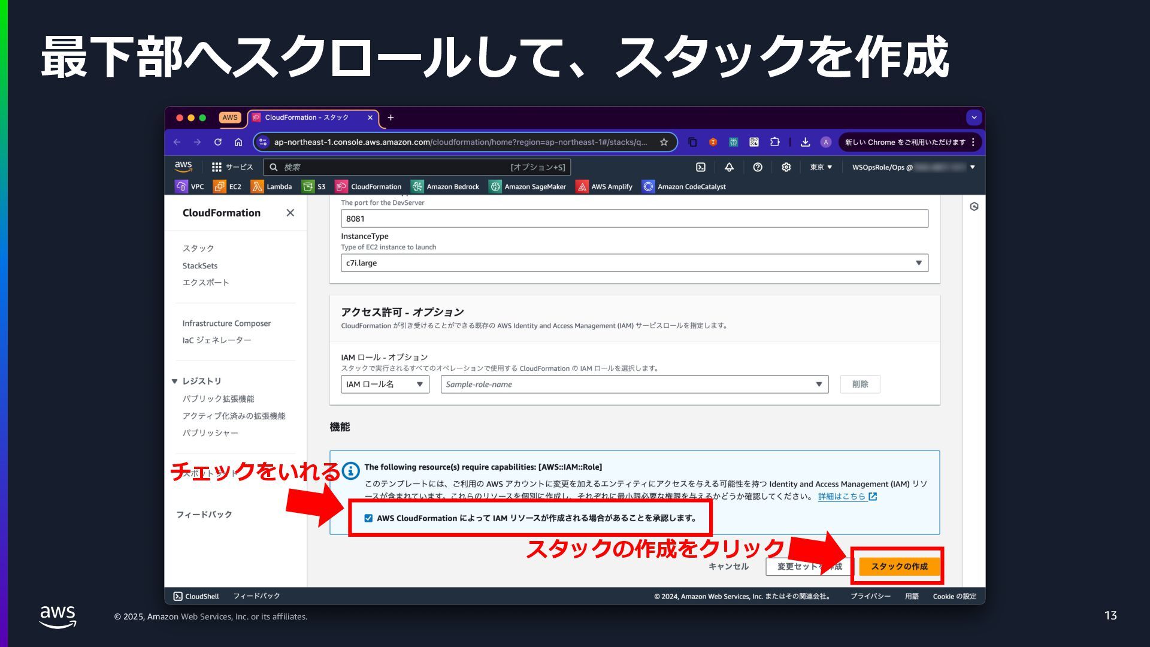Open the settings gear icon in AWS header
Screen dimensions: 1150x647
pos(786,167)
